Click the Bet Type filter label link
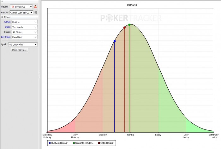 pyautogui.click(x=6, y=37)
